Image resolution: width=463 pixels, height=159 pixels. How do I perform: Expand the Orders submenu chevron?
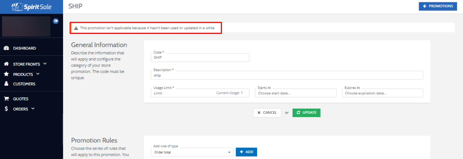(33, 109)
